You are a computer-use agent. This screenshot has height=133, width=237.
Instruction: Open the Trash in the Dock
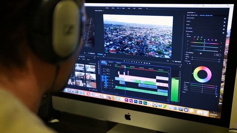[206, 113]
